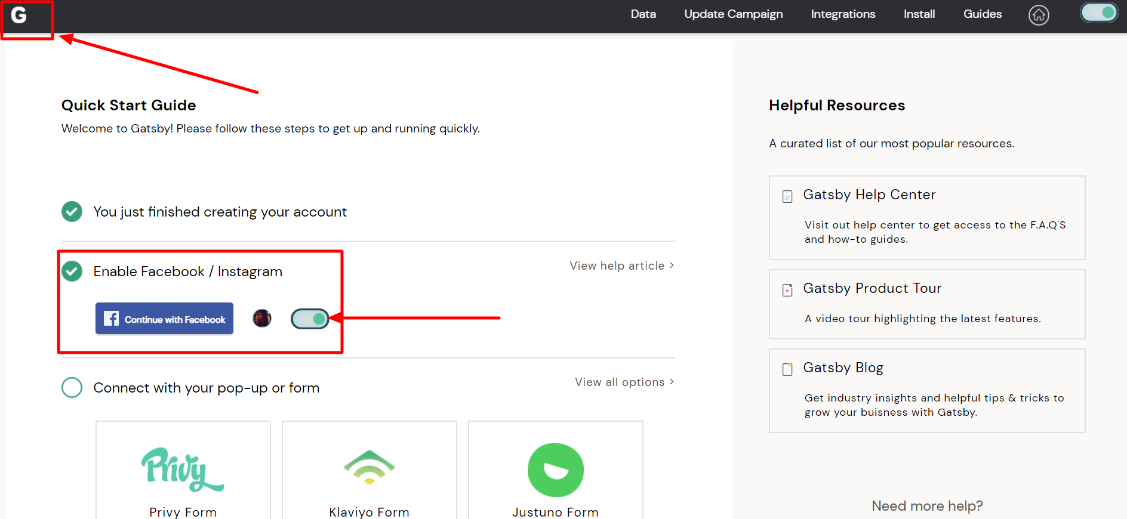This screenshot has height=519, width=1127.
Task: Click the Enable Facebook green checkmark
Action: click(72, 271)
